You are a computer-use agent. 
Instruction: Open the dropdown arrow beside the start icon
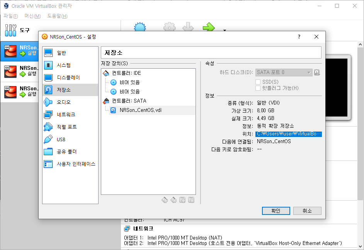pyautogui.click(x=225, y=30)
